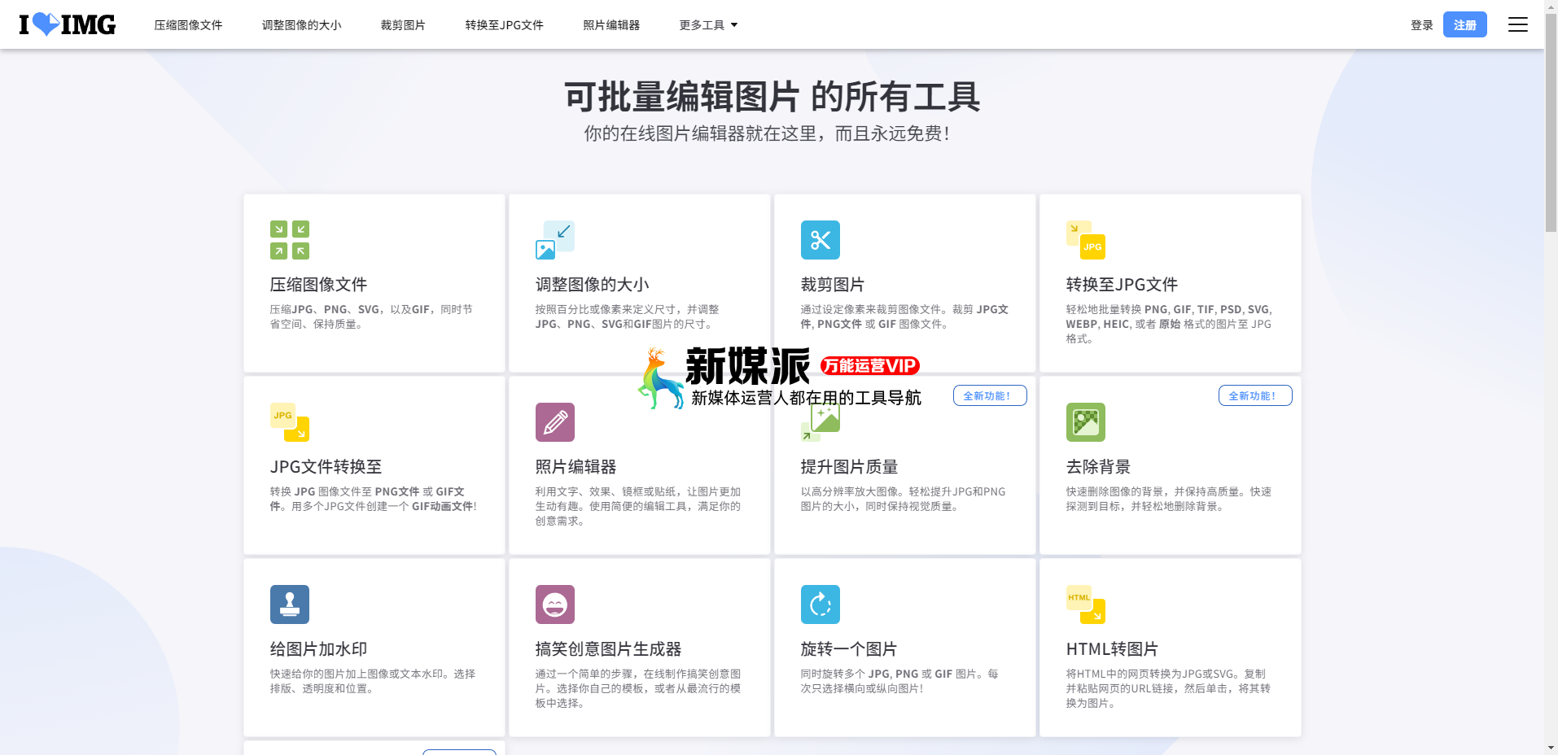The height and width of the screenshot is (755, 1558).
Task: Click the iLoveIMG logo
Action: coord(68,24)
